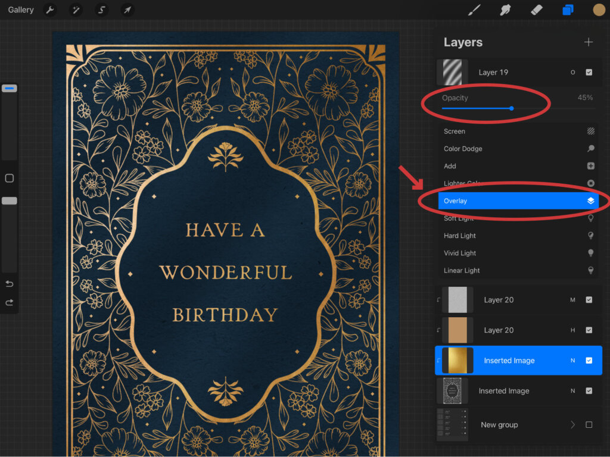610x457 pixels.
Task: Uncheck visibility of gold Inserted Image layer
Action: (589, 361)
